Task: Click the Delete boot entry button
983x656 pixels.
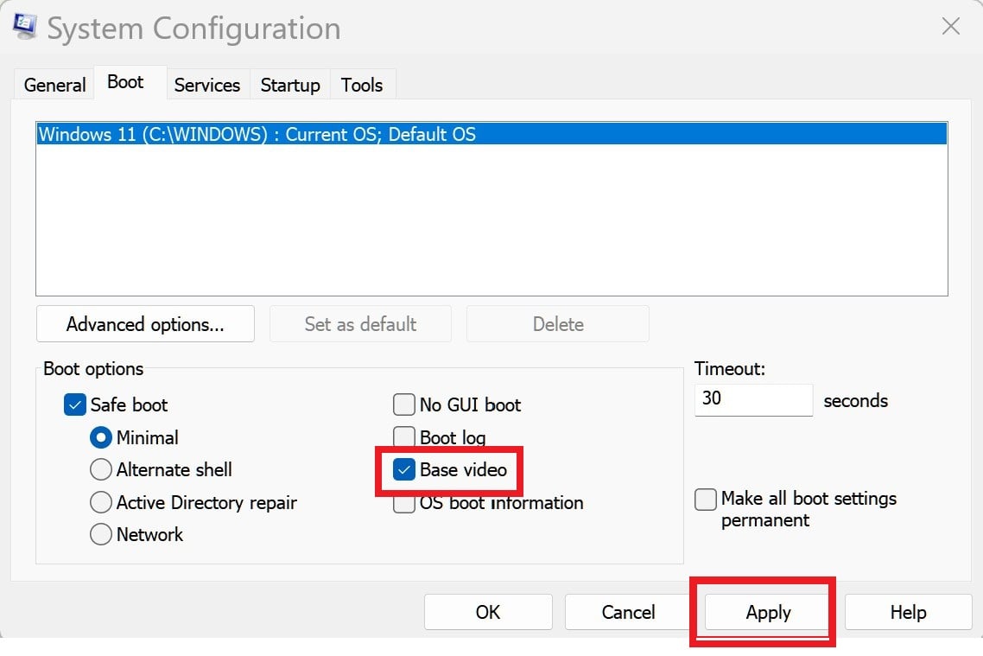Action: click(x=558, y=323)
